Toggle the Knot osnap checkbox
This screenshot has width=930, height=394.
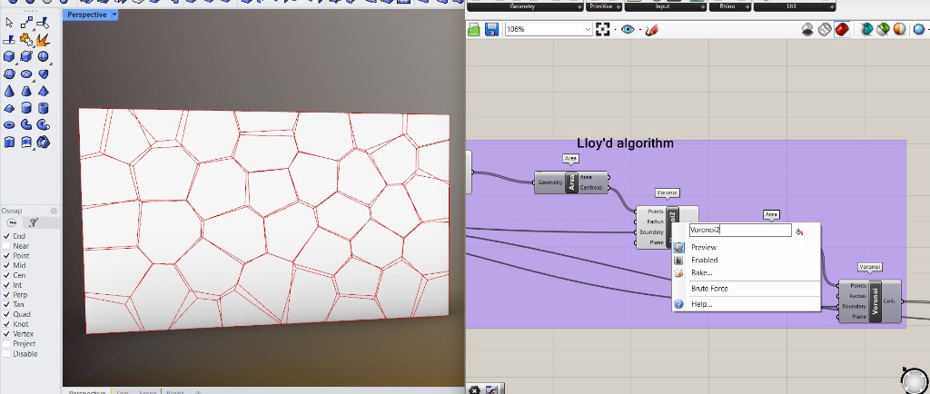[6, 324]
